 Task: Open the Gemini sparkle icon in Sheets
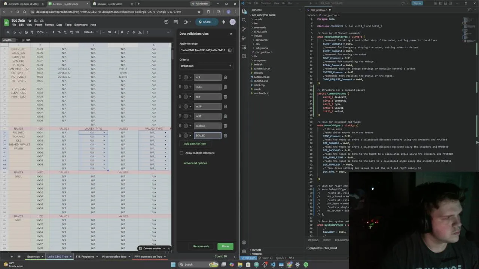(x=224, y=22)
